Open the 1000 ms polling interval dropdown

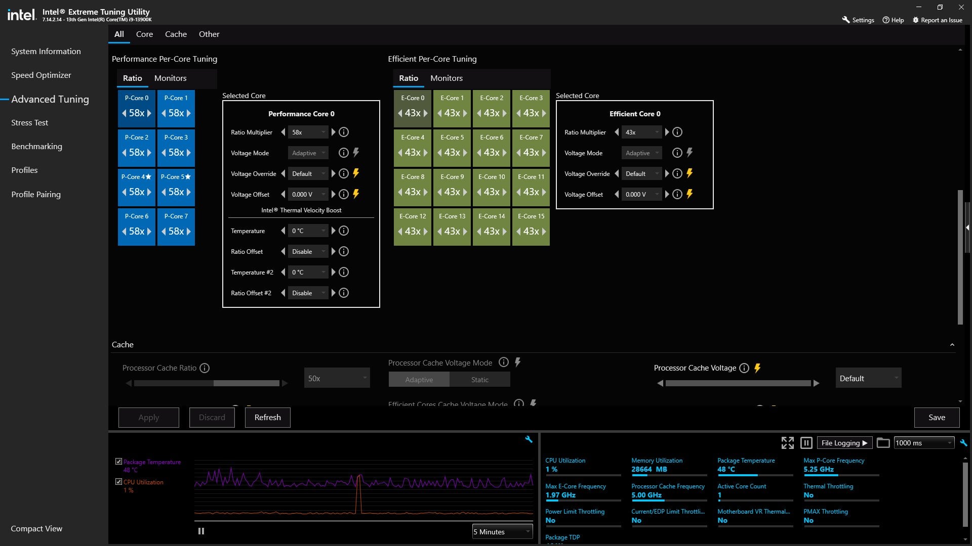[924, 443]
